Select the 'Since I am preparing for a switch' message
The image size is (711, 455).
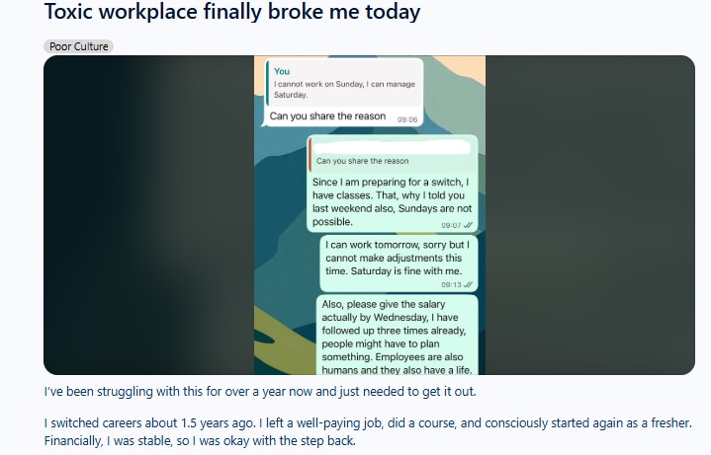(x=392, y=201)
